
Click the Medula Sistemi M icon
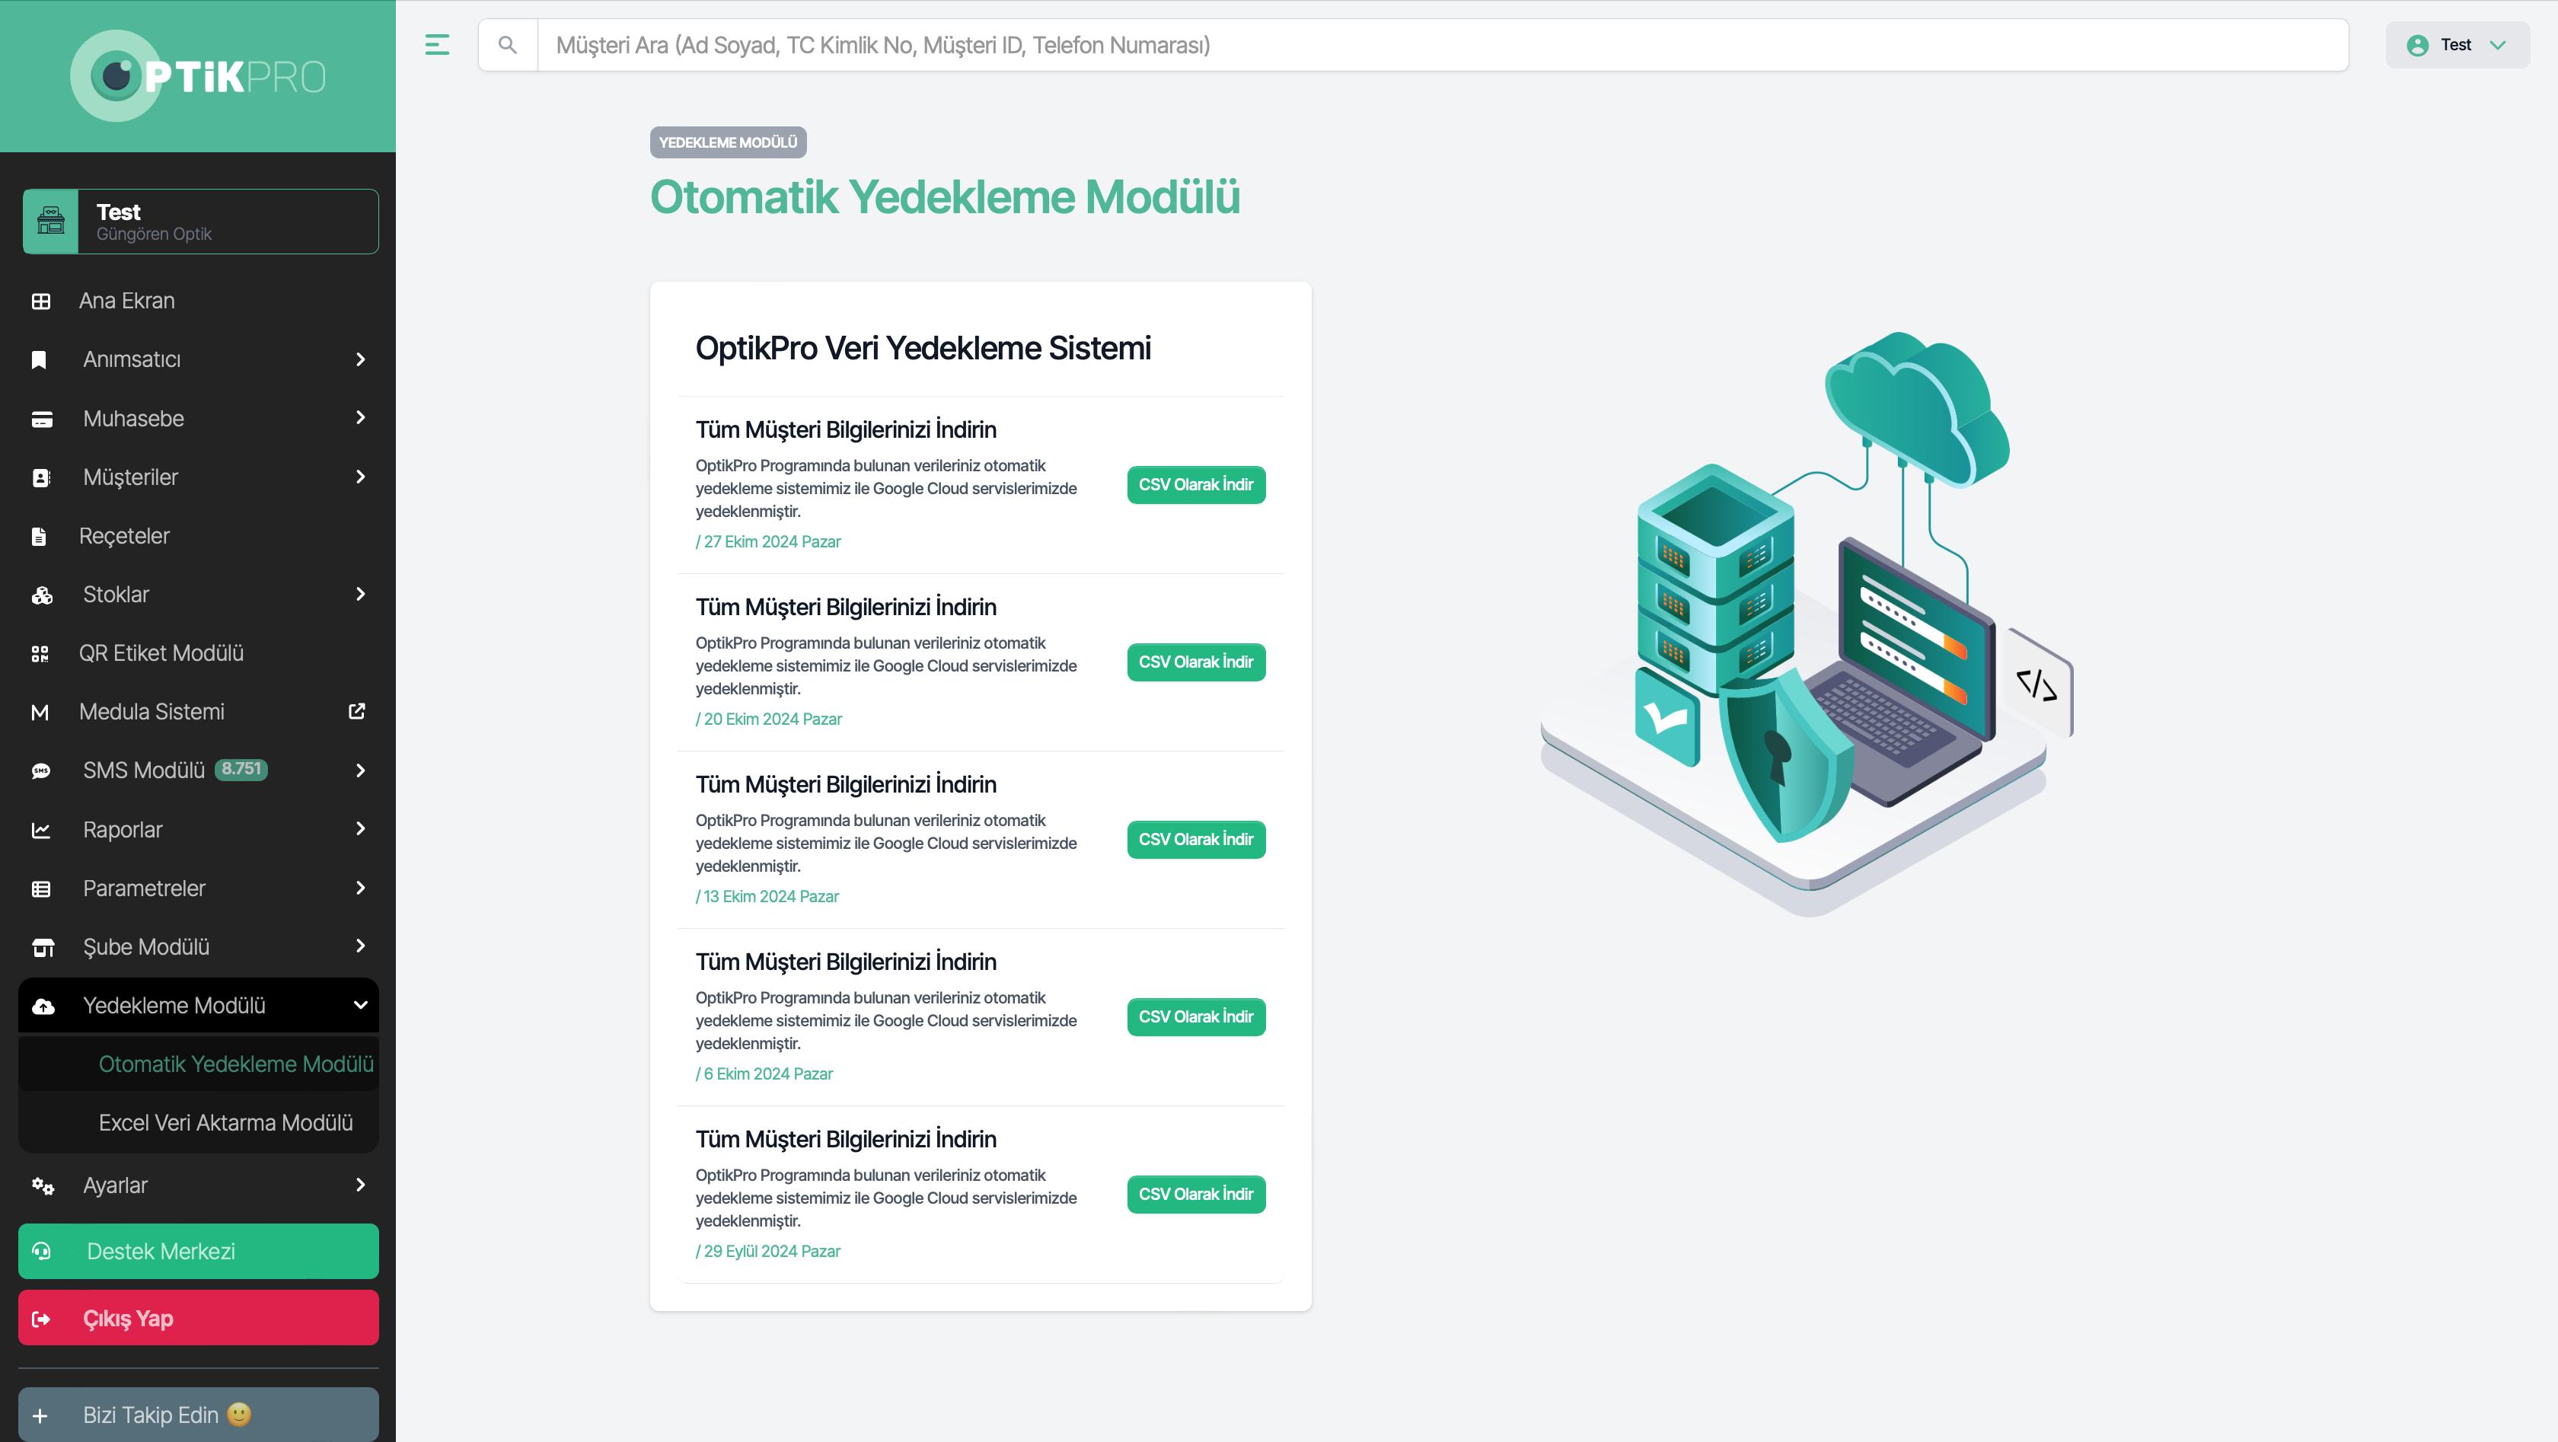[40, 712]
